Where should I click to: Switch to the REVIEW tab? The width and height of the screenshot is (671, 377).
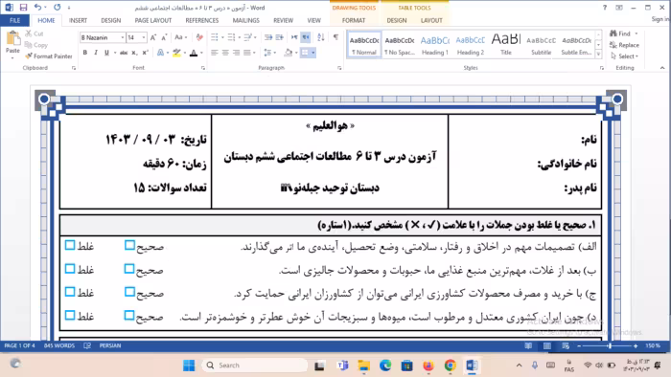click(x=284, y=20)
